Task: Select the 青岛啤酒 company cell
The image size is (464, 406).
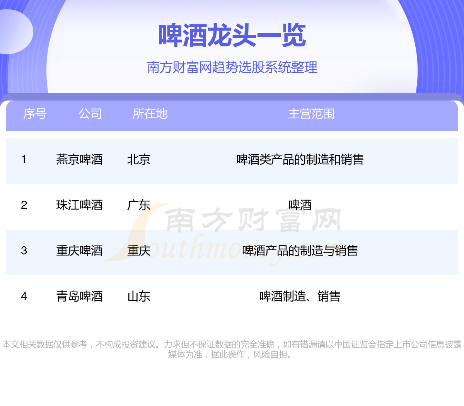Action: tap(79, 296)
